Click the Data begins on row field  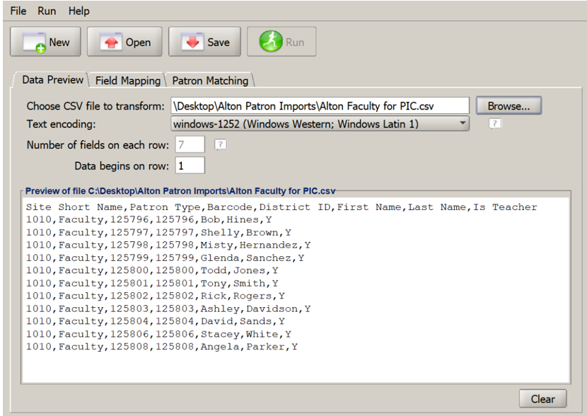189,165
